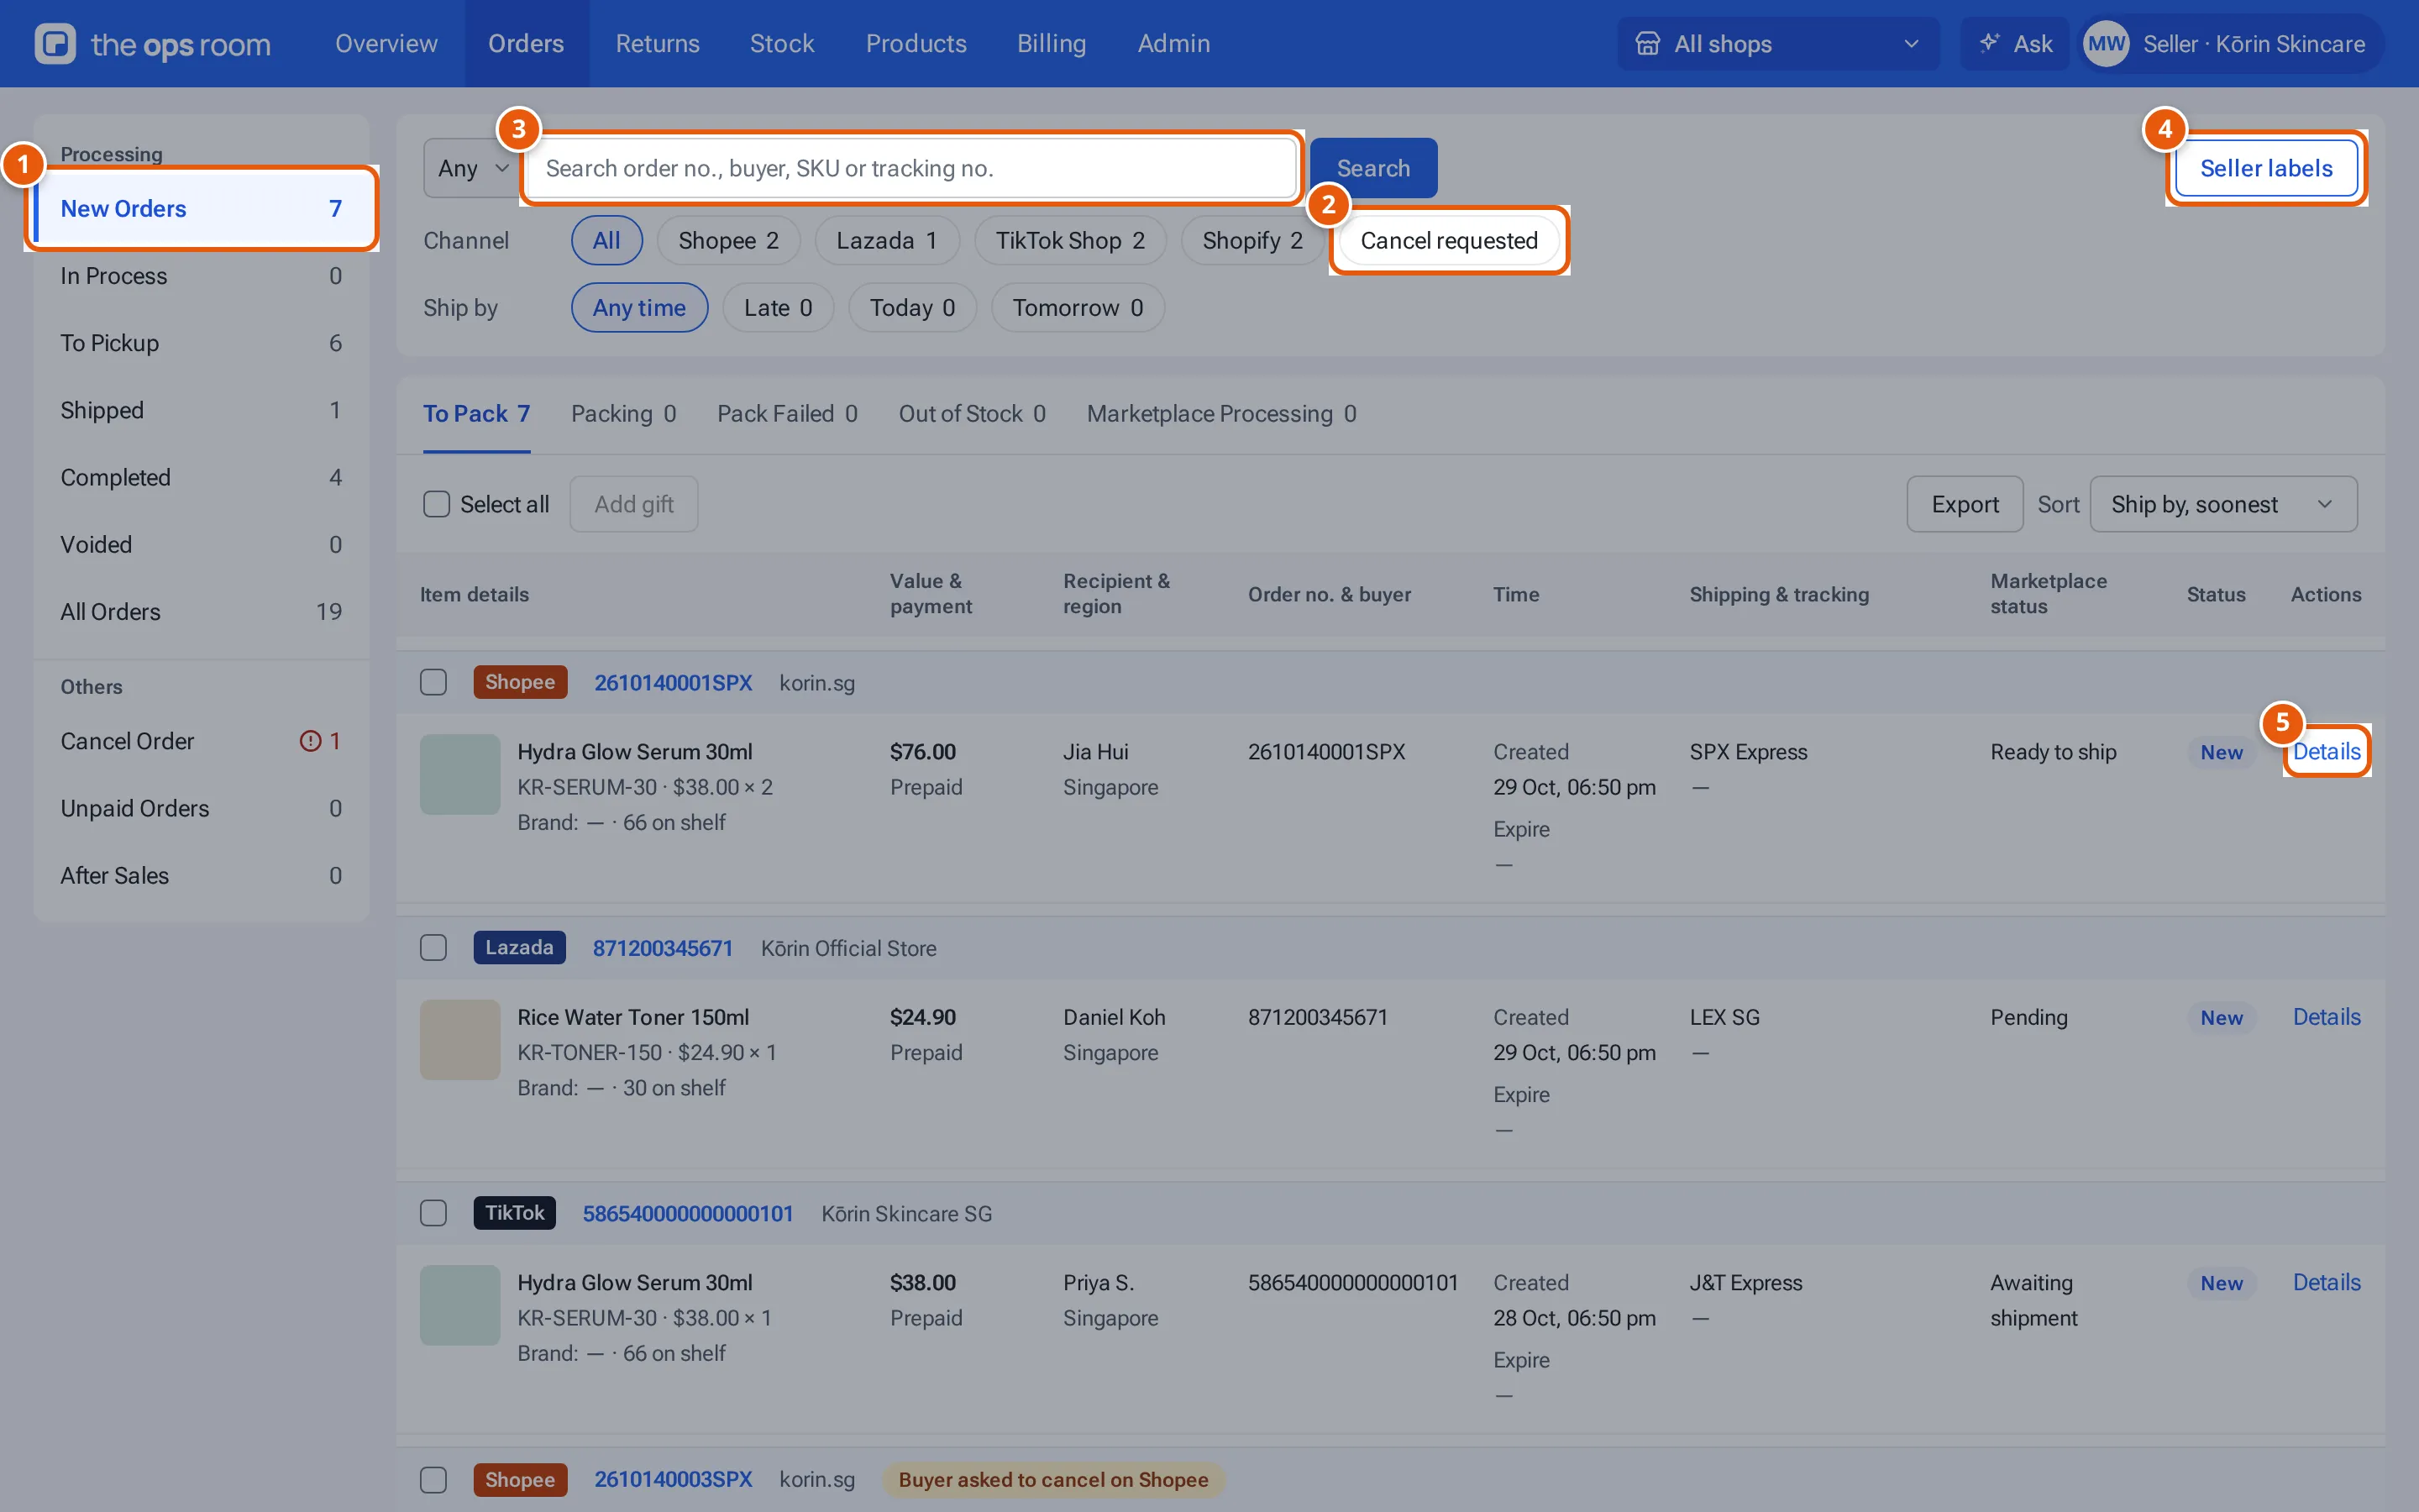Click the Export button
The height and width of the screenshot is (1512, 2419).
(x=1965, y=504)
